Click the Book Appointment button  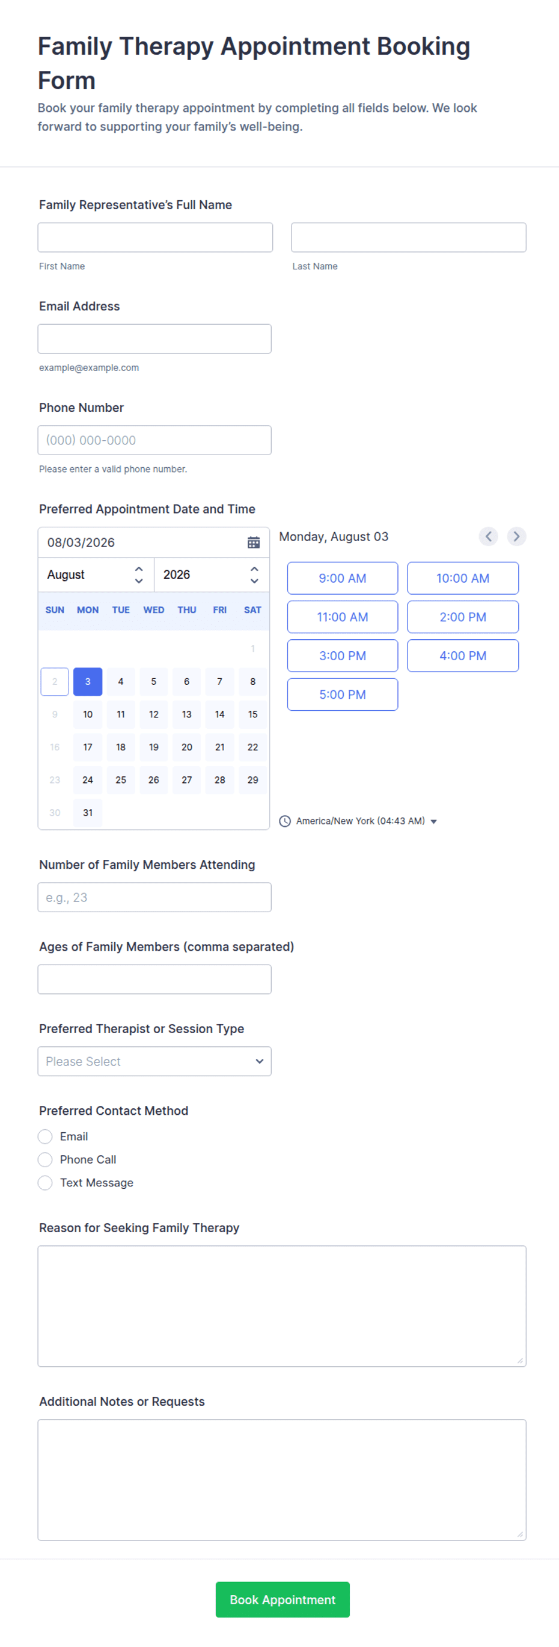283,1599
